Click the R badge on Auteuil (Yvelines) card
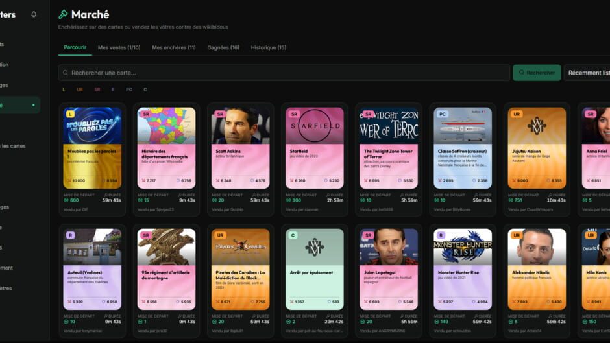The image size is (610, 343). [71, 235]
